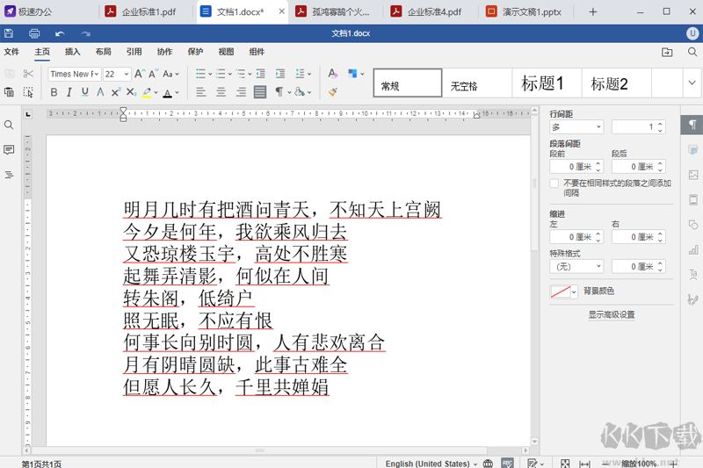
Task: Toggle underline formatting
Action: pos(85,92)
